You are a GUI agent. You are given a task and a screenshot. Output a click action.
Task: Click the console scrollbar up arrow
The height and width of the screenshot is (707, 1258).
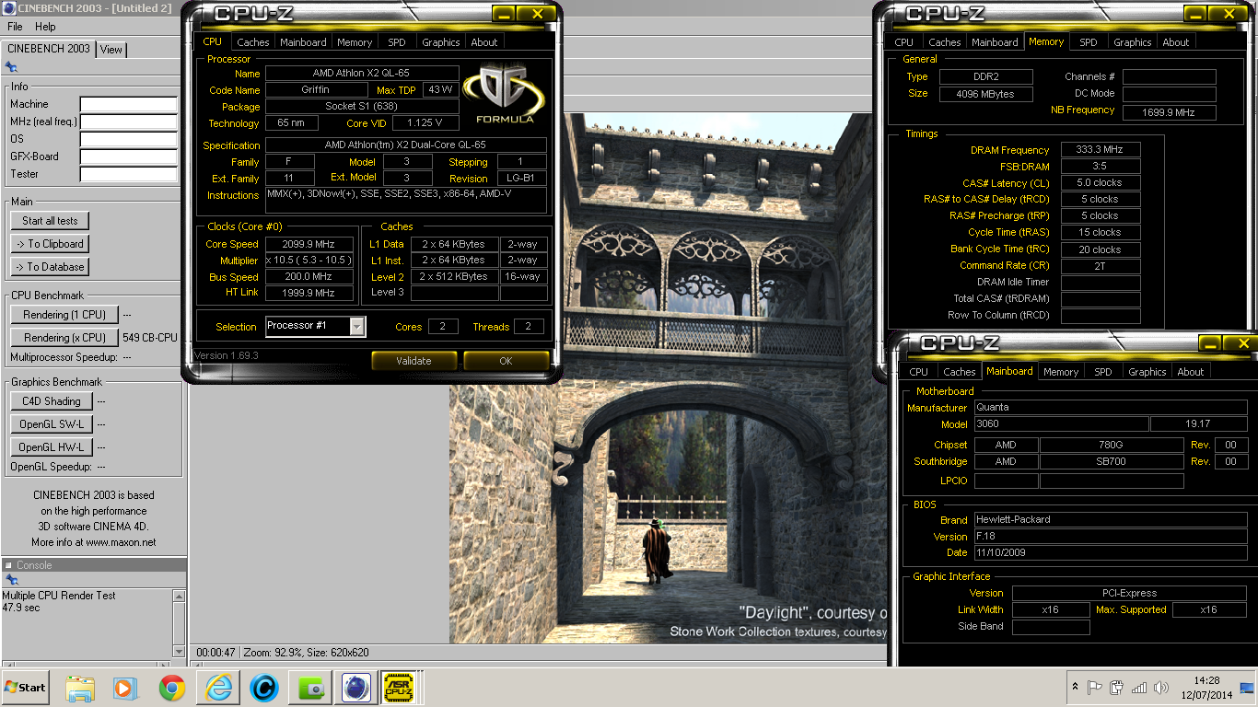coord(180,596)
